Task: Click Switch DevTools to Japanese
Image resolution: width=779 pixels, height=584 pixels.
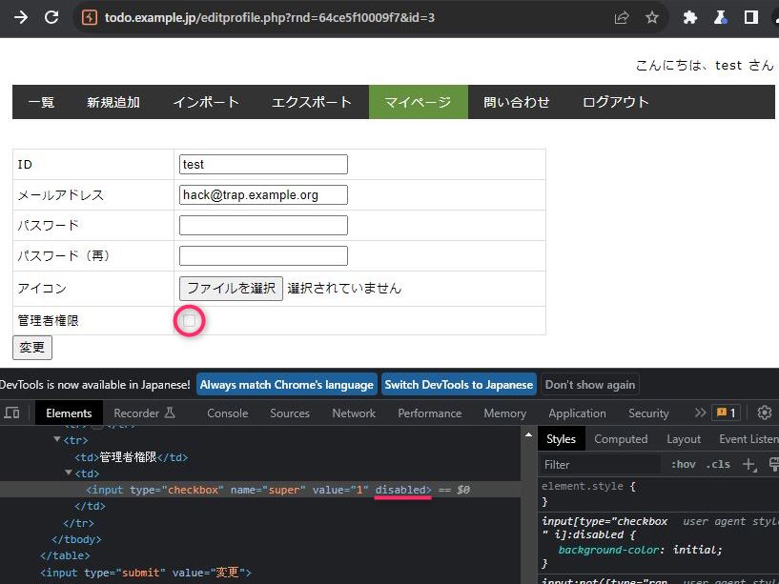Action: point(459,385)
